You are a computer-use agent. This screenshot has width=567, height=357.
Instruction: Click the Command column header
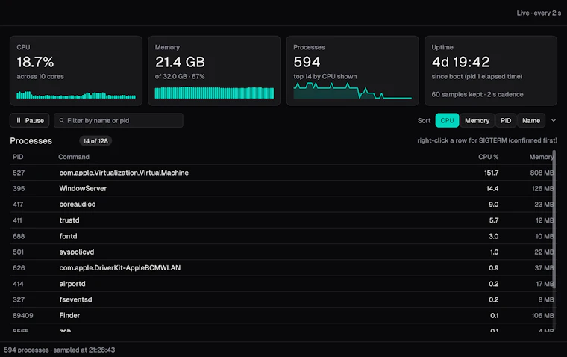tap(74, 157)
